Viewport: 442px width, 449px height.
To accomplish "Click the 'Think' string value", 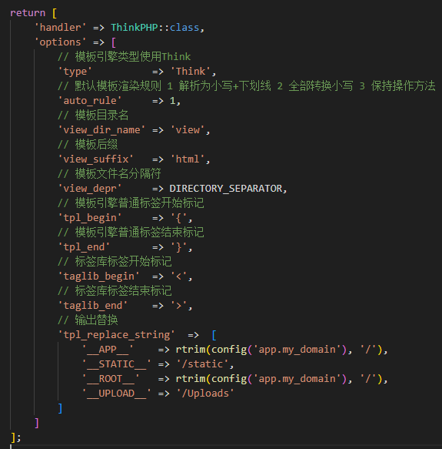I will tap(191, 72).
